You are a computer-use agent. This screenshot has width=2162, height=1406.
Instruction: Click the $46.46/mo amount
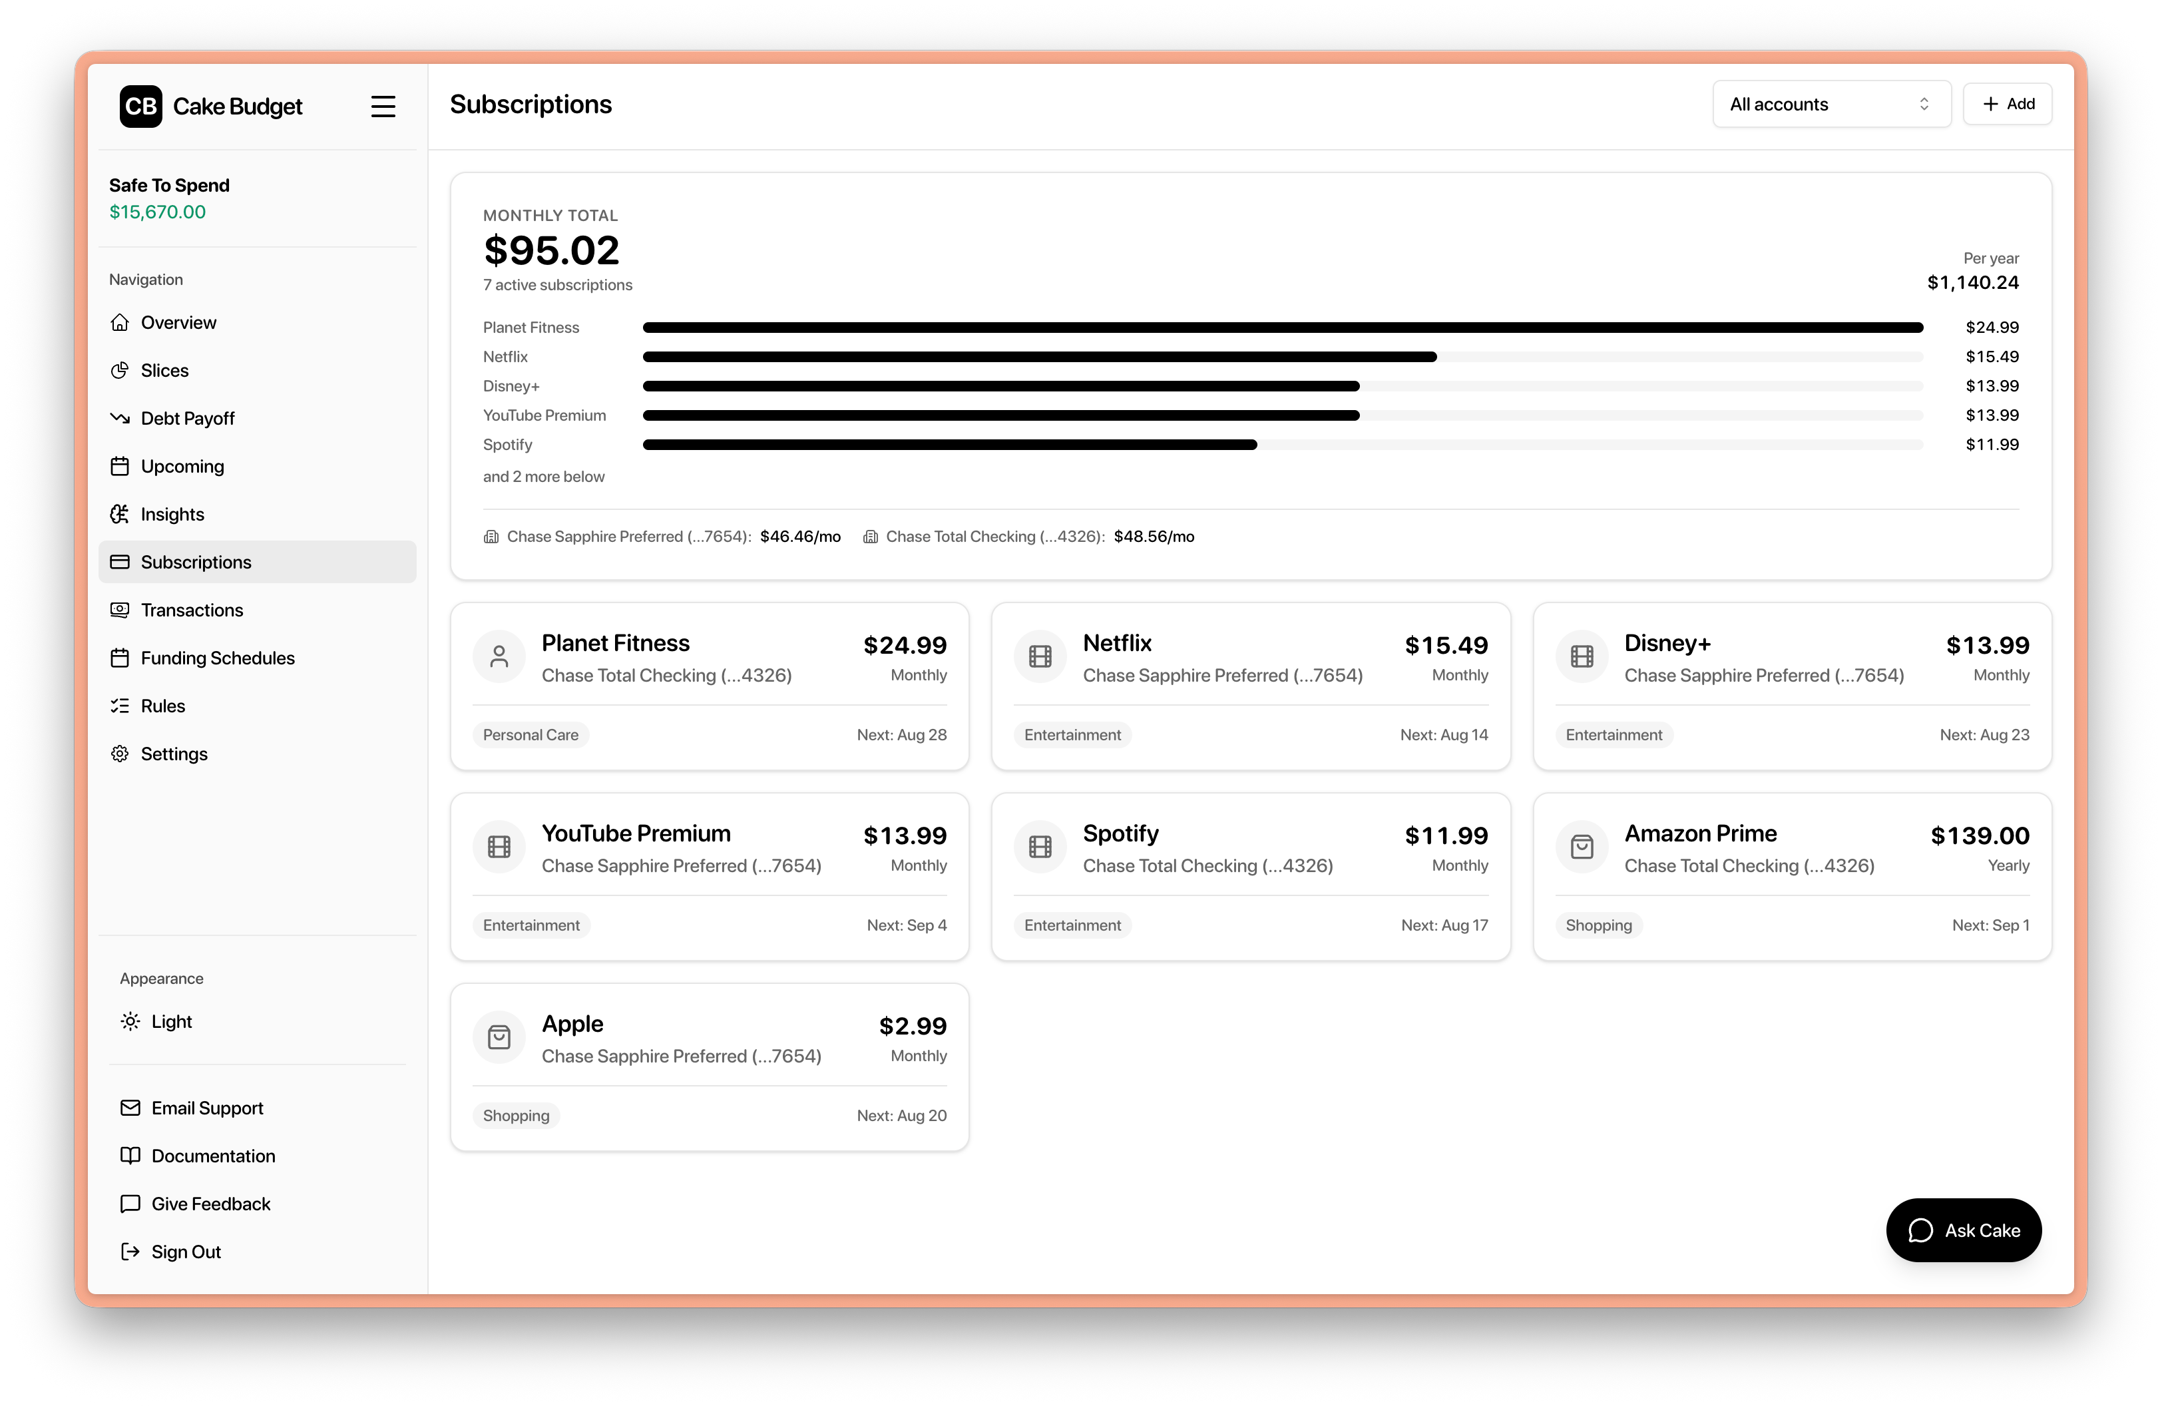pos(800,537)
